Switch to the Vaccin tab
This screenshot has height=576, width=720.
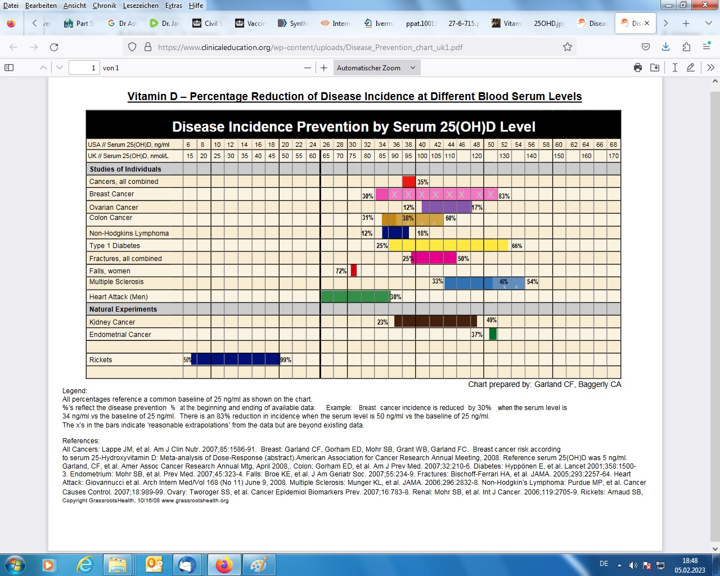point(251,24)
